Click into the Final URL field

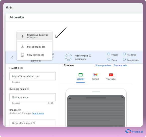33,76
